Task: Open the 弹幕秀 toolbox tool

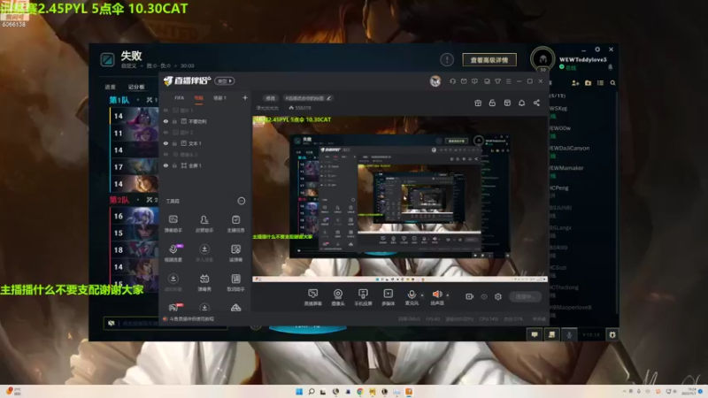Action: pyautogui.click(x=204, y=282)
